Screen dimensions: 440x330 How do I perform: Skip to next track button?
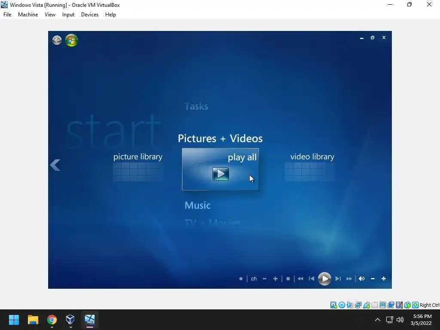coord(338,278)
